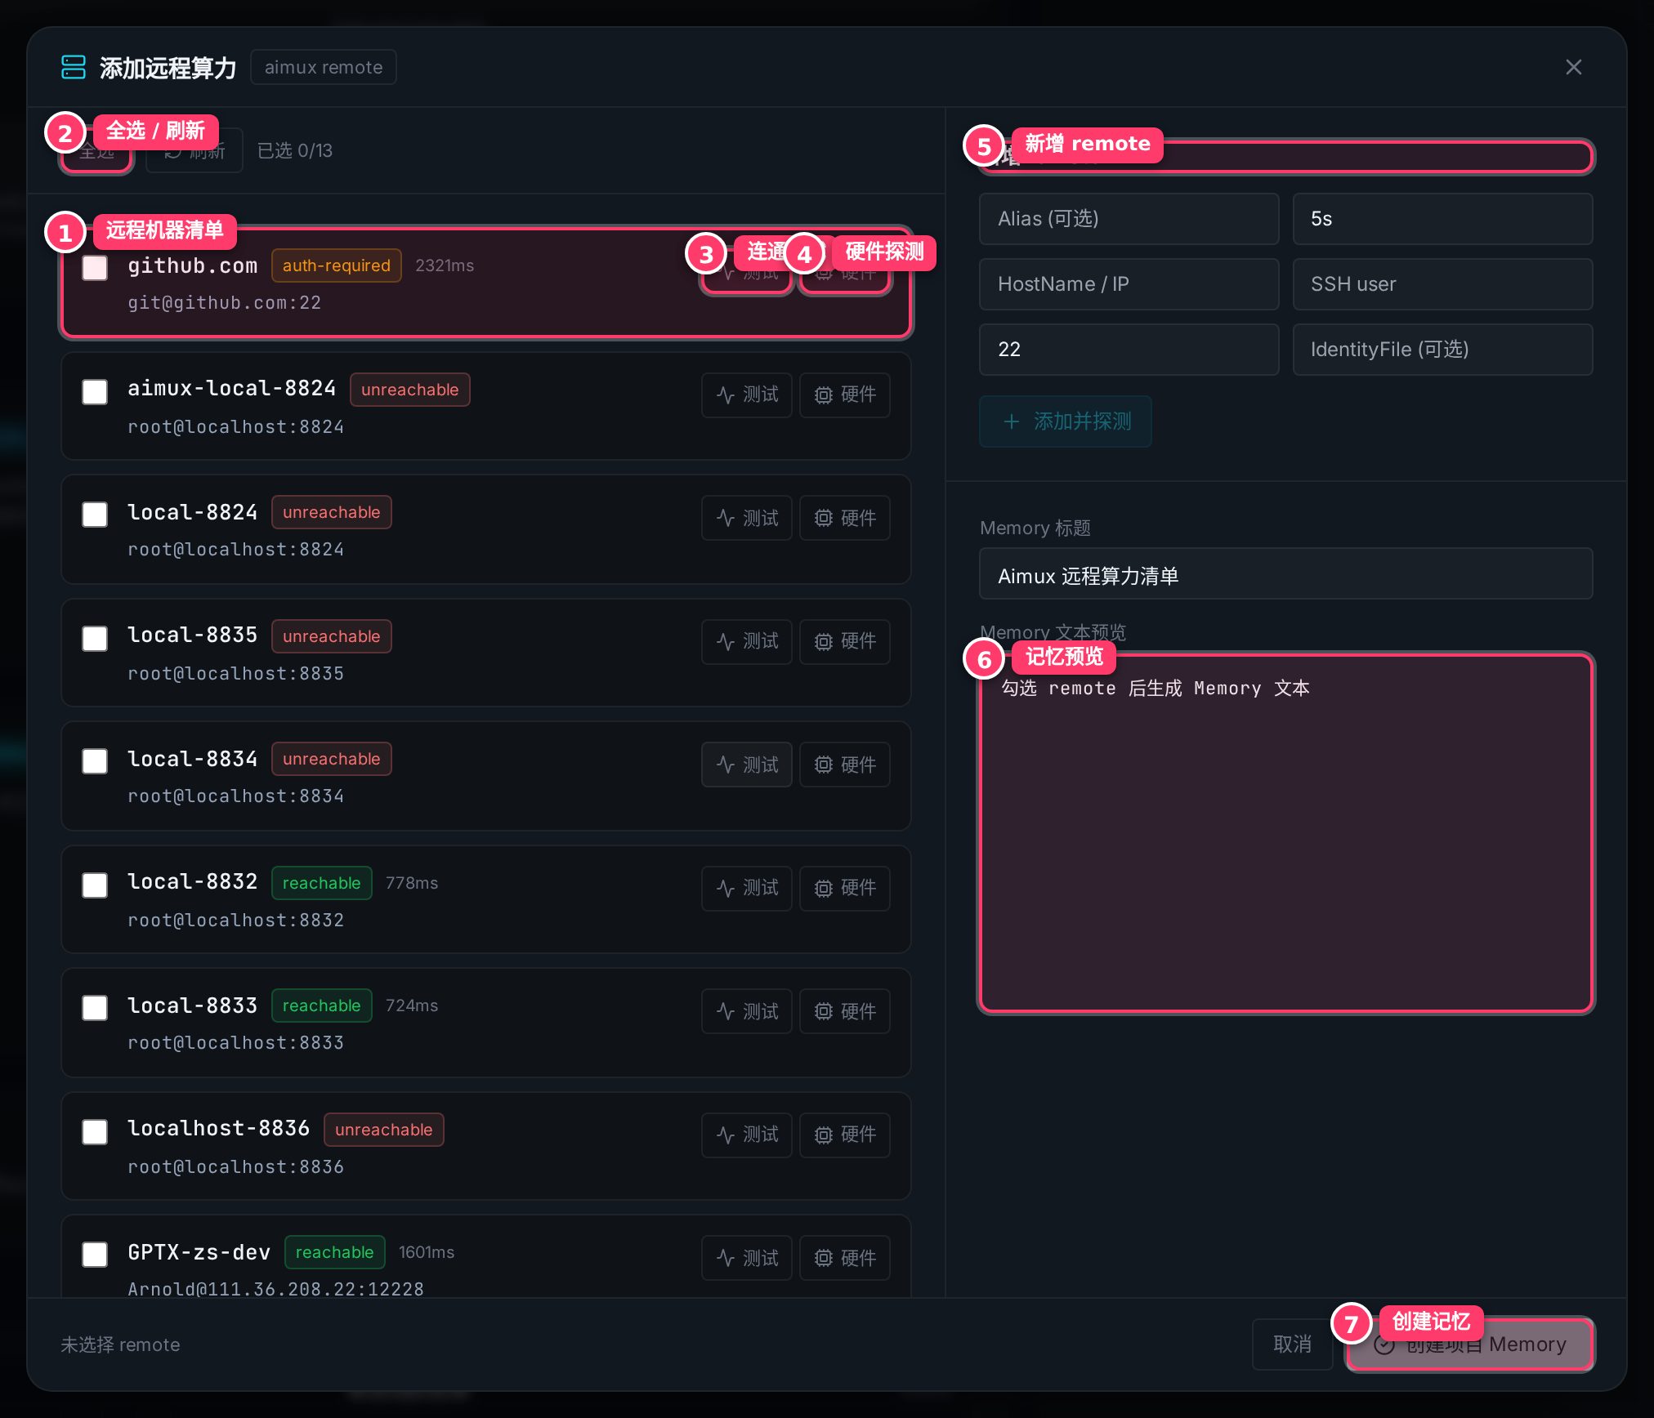The width and height of the screenshot is (1654, 1418).
Task: Run the connectivity test for local-8834
Action: tap(746, 765)
